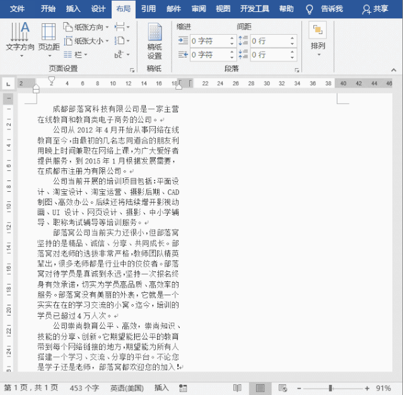Click the left indent icon
The width and height of the screenshot is (403, 395).
[184, 40]
